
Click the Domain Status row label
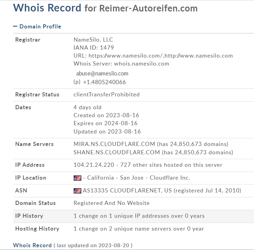coord(36,203)
